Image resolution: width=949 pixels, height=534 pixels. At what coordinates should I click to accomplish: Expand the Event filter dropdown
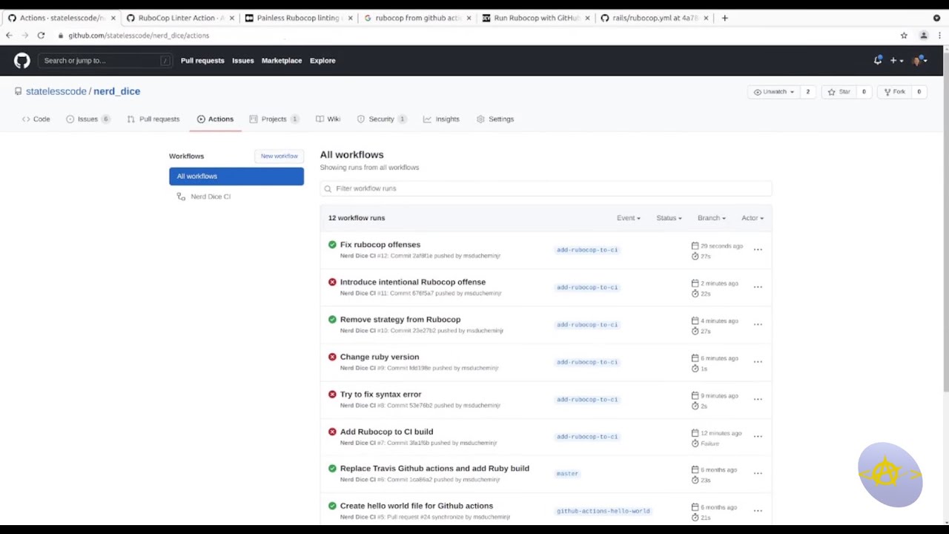tap(628, 218)
